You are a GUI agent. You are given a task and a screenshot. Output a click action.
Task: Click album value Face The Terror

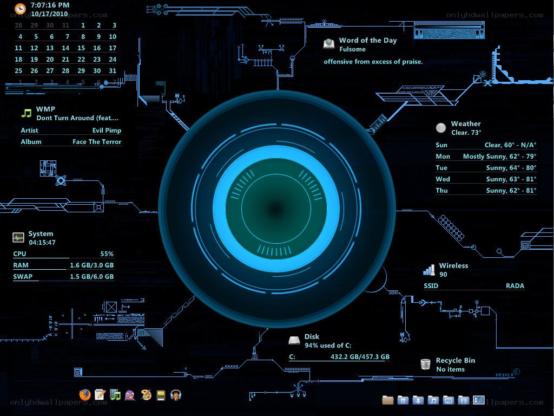pos(97,141)
